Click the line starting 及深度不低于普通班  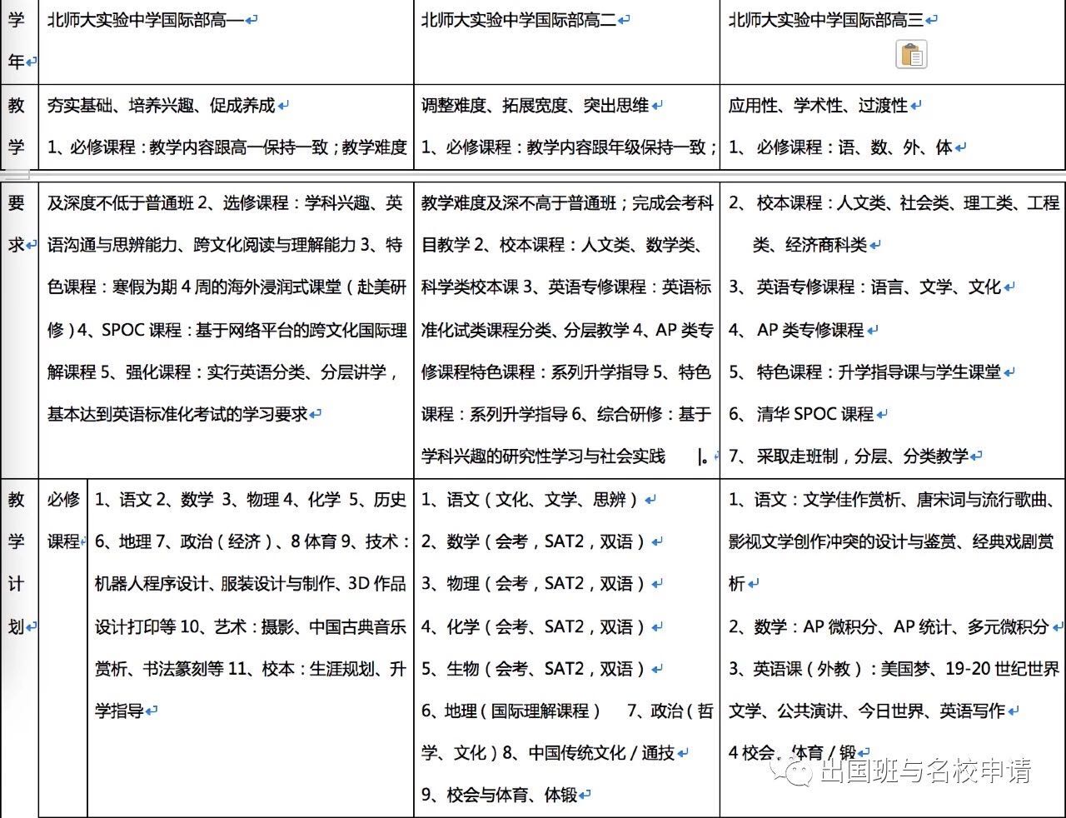tap(225, 202)
